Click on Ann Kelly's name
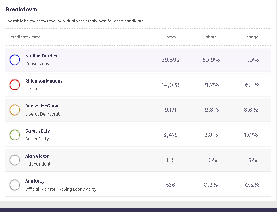The height and width of the screenshot is (212, 277). point(35,181)
